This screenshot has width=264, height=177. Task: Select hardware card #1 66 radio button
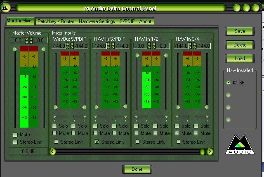coord(228,82)
